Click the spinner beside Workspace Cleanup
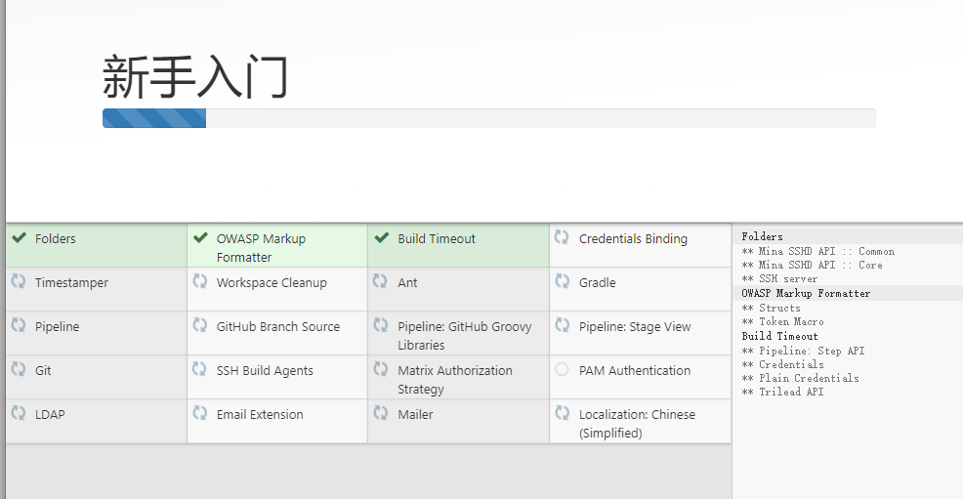The width and height of the screenshot is (963, 499). tap(200, 281)
